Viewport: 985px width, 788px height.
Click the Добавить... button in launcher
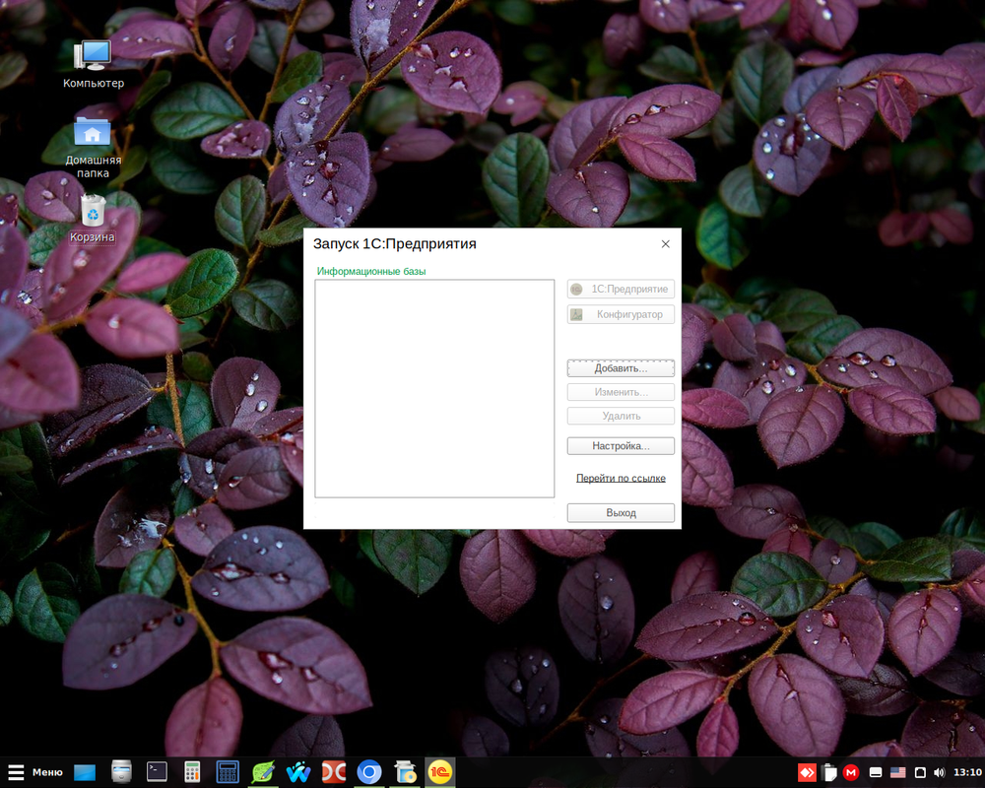click(x=621, y=368)
